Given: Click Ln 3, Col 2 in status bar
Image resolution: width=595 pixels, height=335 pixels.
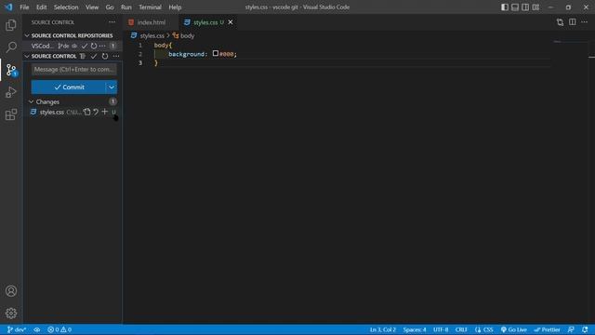Looking at the screenshot, I should point(383,329).
